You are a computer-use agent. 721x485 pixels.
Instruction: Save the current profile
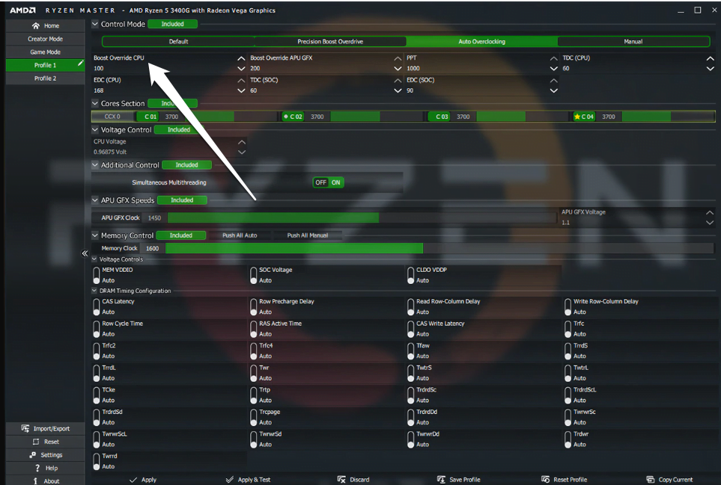point(457,479)
